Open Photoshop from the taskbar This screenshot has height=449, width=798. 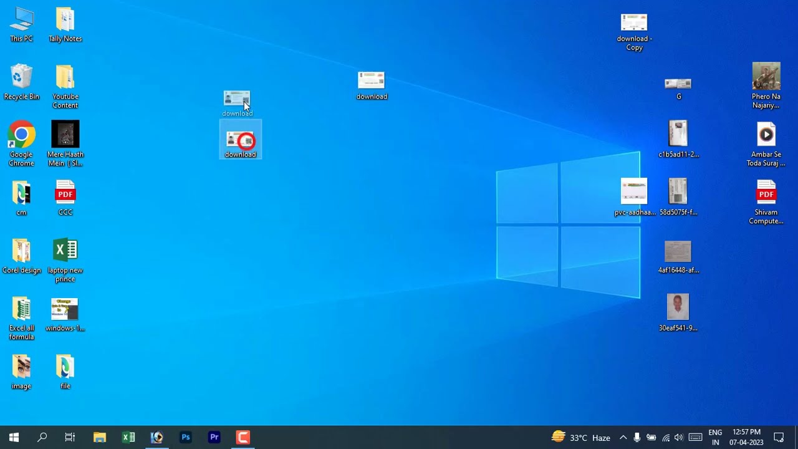186,437
